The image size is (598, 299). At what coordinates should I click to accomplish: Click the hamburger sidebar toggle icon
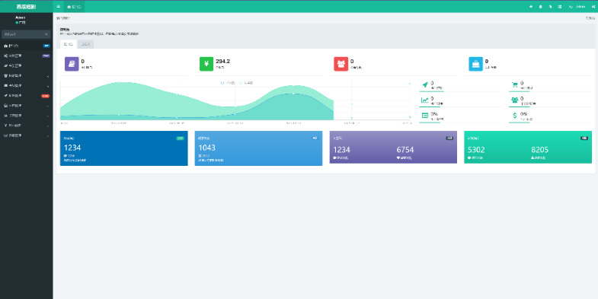tap(58, 7)
